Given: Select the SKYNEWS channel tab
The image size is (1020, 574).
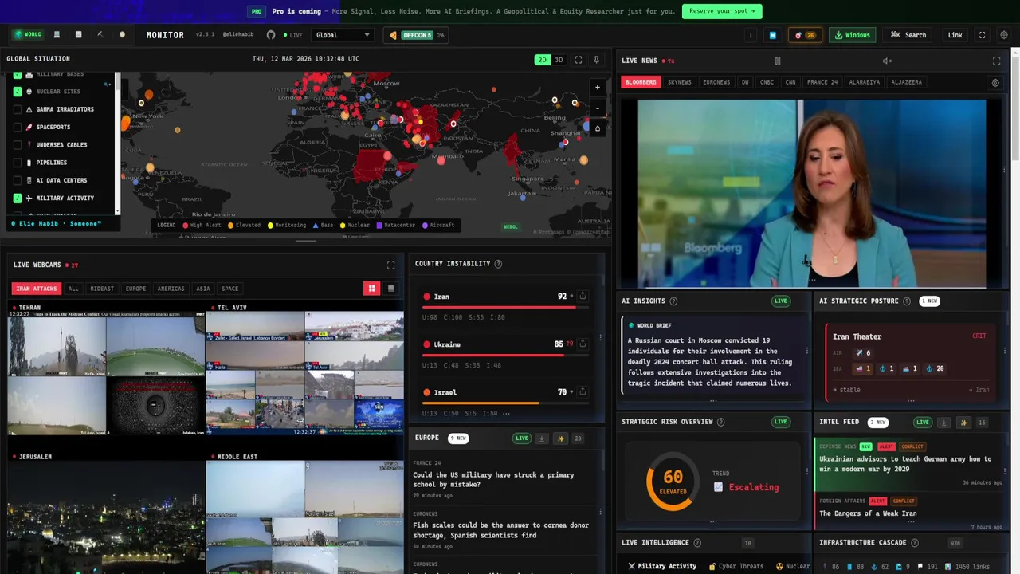Looking at the screenshot, I should [x=680, y=82].
